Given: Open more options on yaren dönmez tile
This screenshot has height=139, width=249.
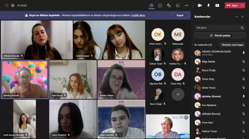Looking at the screenshot, I should coord(120,135).
